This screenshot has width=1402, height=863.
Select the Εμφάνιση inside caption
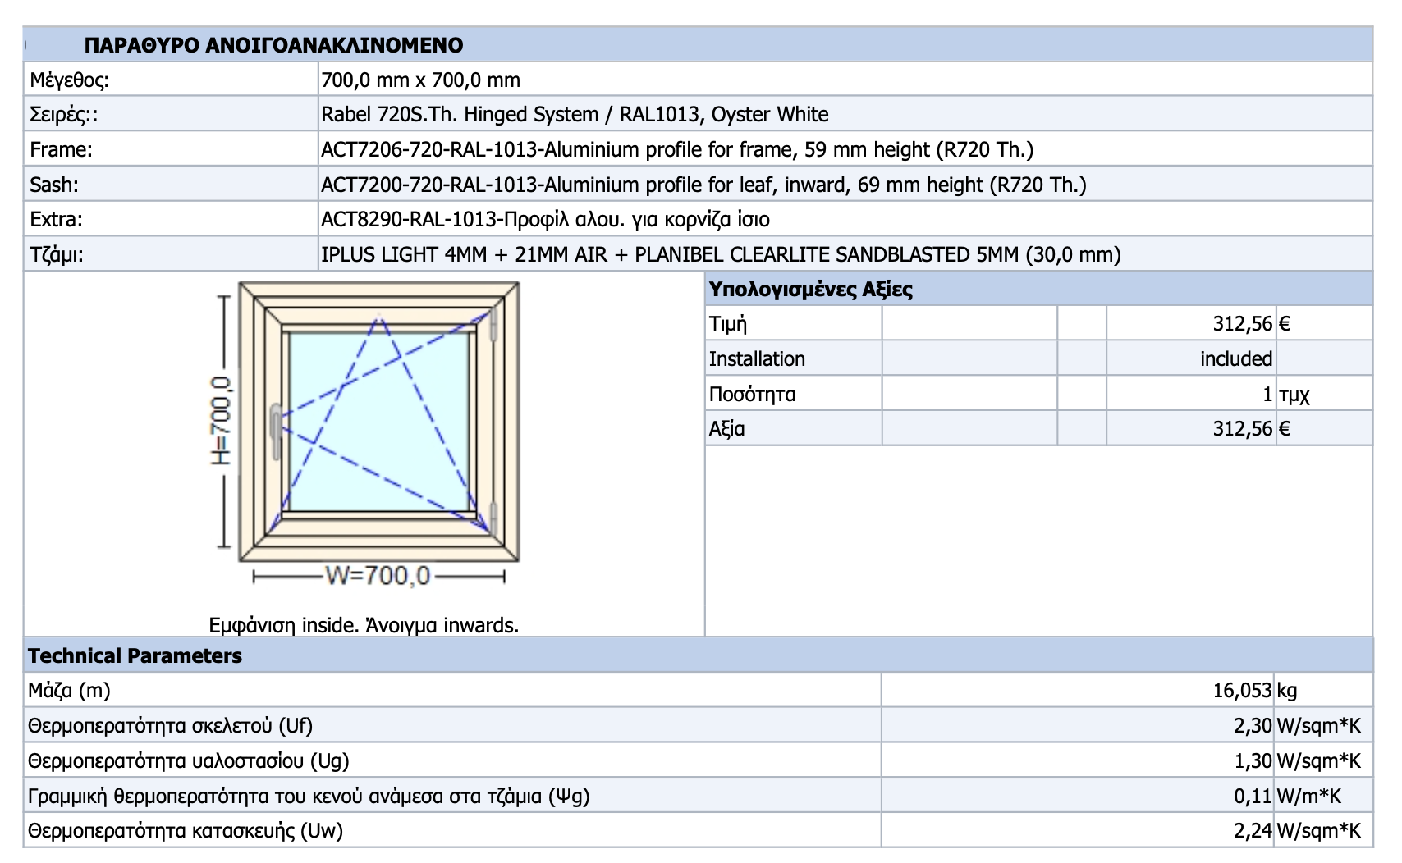[364, 625]
